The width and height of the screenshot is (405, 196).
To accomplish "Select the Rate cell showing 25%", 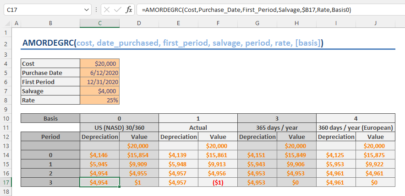I will 99,100.
